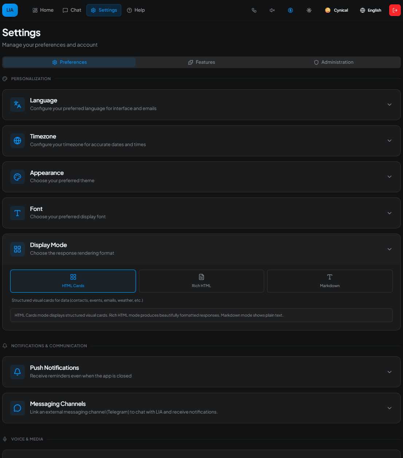The width and height of the screenshot is (403, 458).
Task: Toggle the muted speaker icon
Action: (x=272, y=10)
